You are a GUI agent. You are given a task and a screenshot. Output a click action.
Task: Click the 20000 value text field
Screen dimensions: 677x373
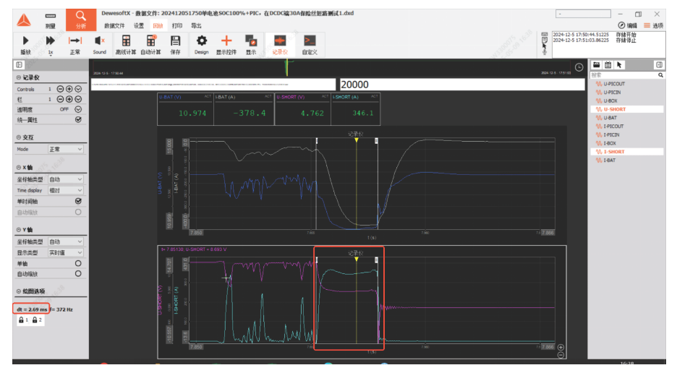tap(462, 85)
